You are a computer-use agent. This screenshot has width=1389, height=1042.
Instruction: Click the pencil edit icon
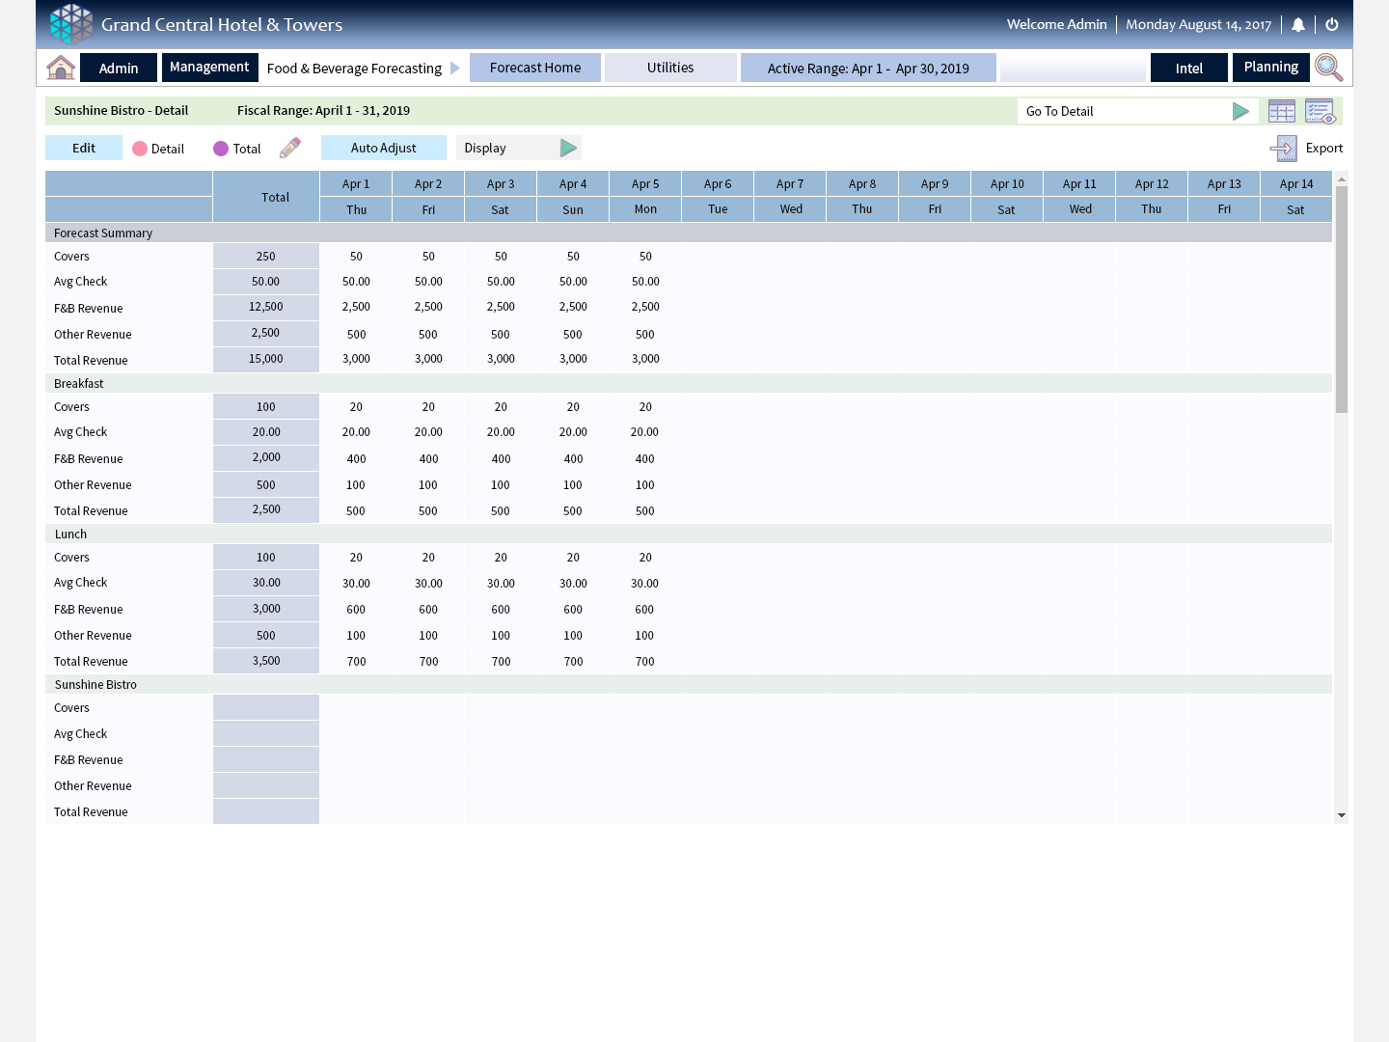[x=290, y=148]
